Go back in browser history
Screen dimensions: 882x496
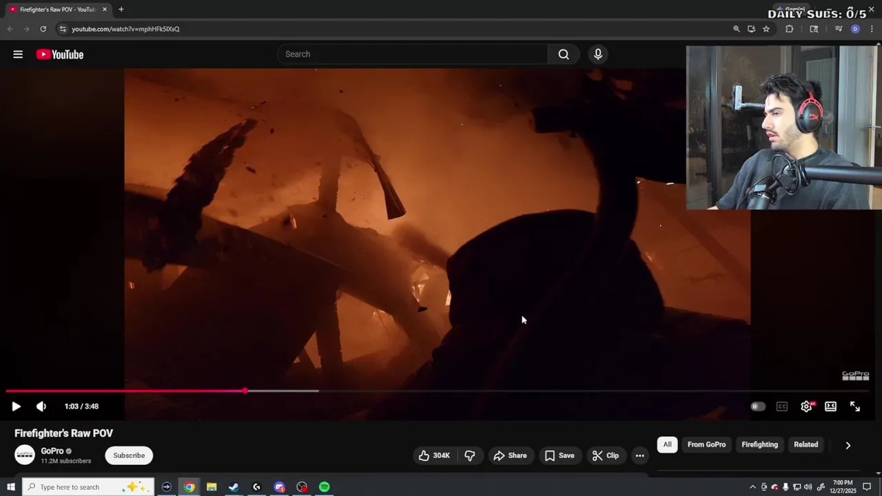[10, 29]
